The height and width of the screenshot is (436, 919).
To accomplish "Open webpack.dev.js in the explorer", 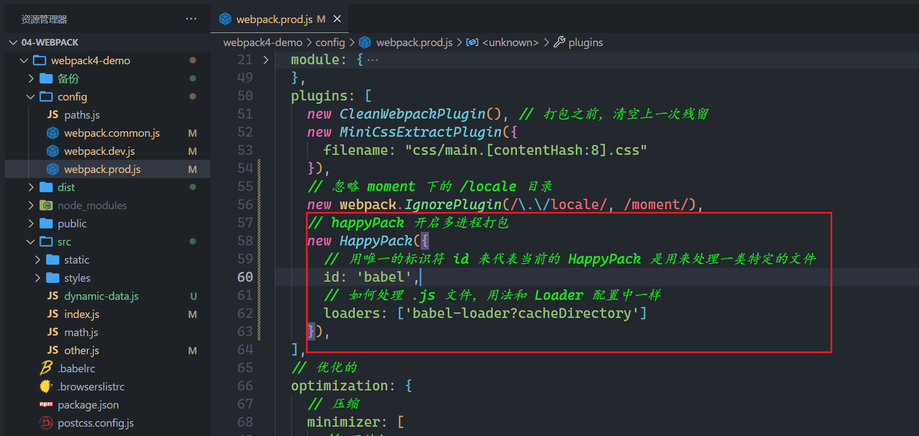I will point(99,151).
